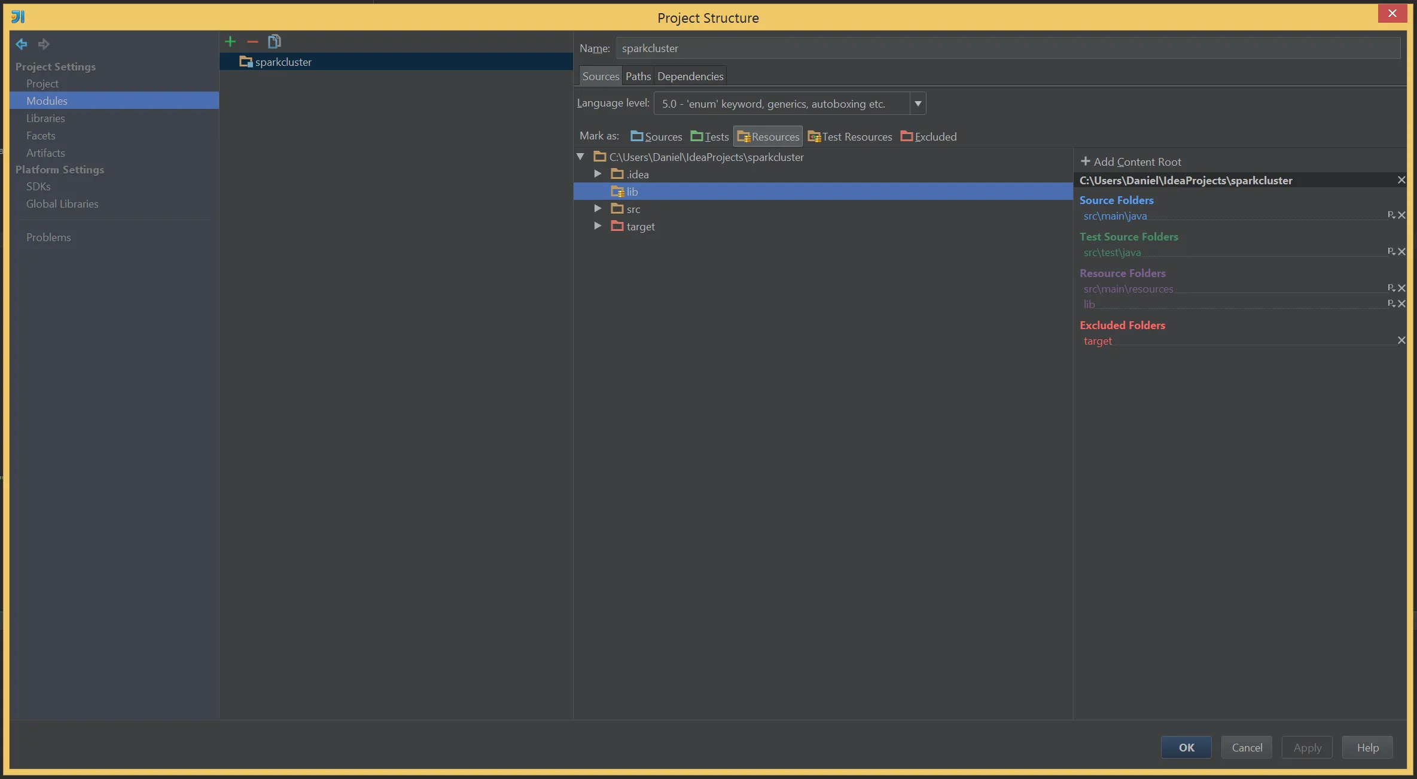
Task: Switch to the Dependencies tab
Action: pos(690,76)
